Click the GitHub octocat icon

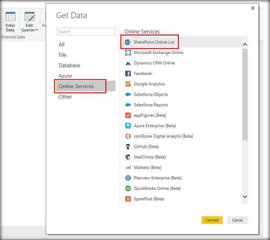[128, 147]
